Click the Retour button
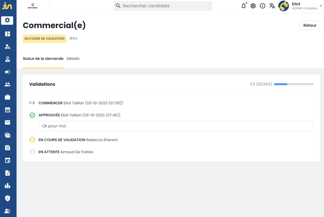This screenshot has width=324, height=217. [310, 25]
